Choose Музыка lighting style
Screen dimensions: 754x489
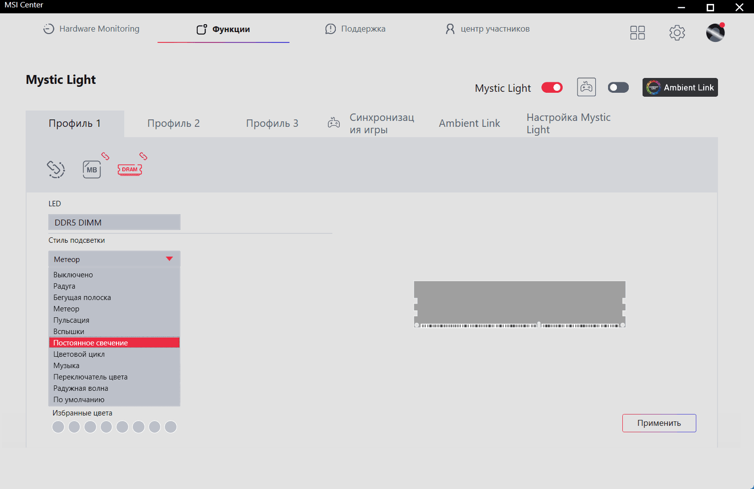click(x=114, y=366)
